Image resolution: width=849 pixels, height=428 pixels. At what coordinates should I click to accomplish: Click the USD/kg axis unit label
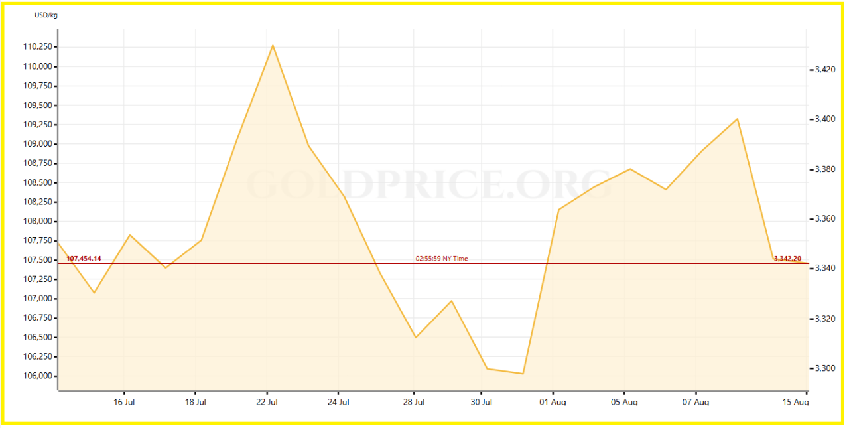[46, 15]
